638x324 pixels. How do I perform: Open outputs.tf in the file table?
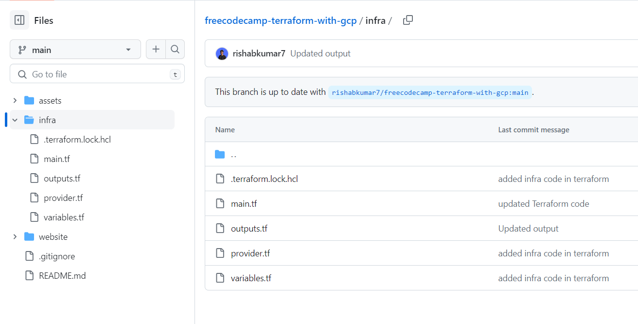(x=249, y=229)
